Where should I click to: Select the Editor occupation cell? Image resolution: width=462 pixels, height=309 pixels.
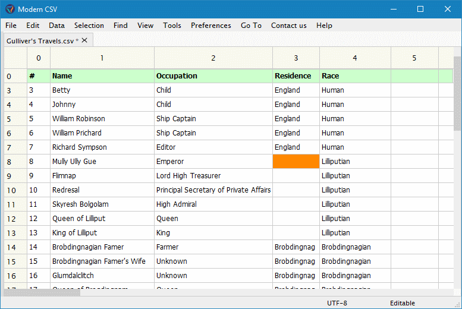pos(213,147)
